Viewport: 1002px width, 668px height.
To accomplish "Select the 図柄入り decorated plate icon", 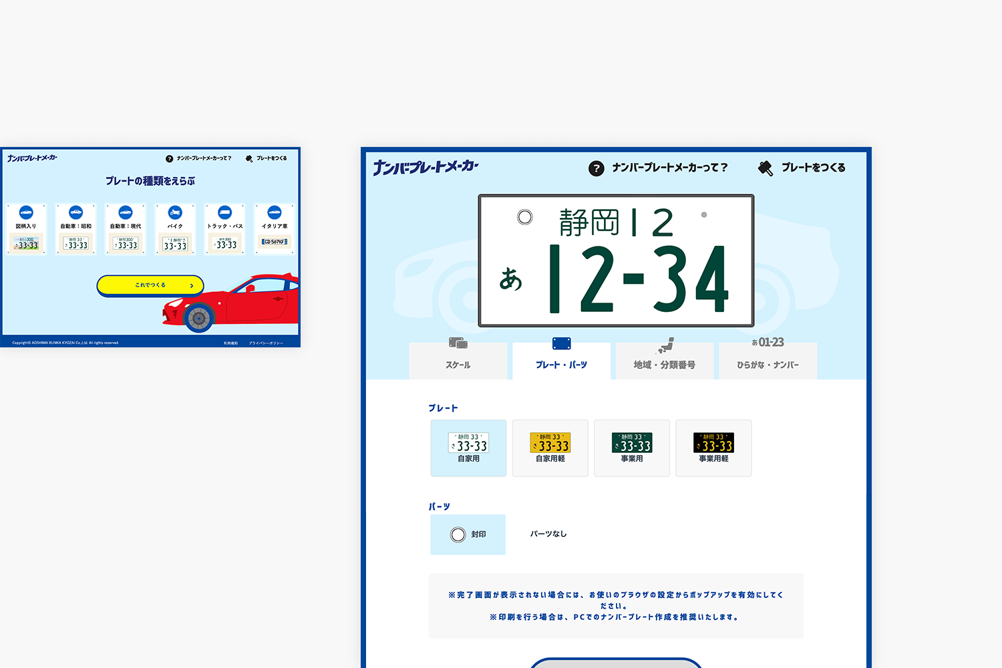I will pos(26,212).
